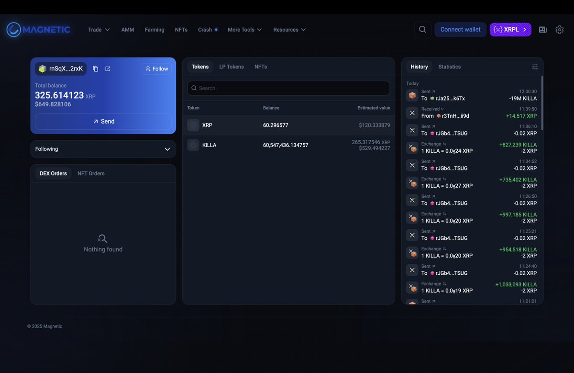Open wallet address in external explorer

108,69
